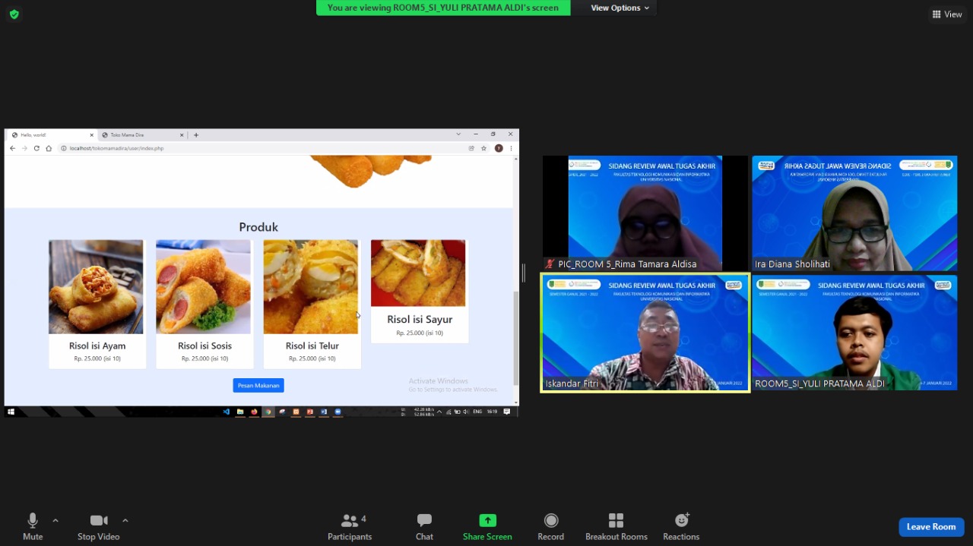This screenshot has height=546, width=973.
Task: Select Ira Diana Sholihati's video tile
Action: [854, 213]
